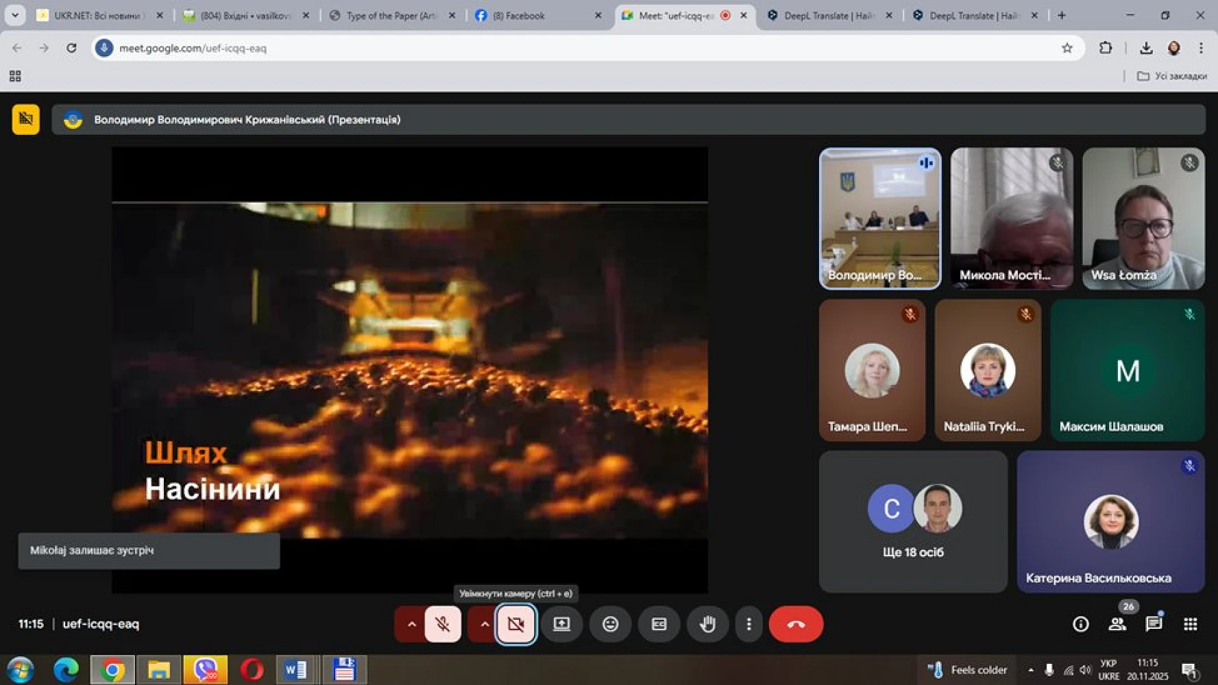Expand audio settings chevron
The width and height of the screenshot is (1218, 685).
[411, 624]
